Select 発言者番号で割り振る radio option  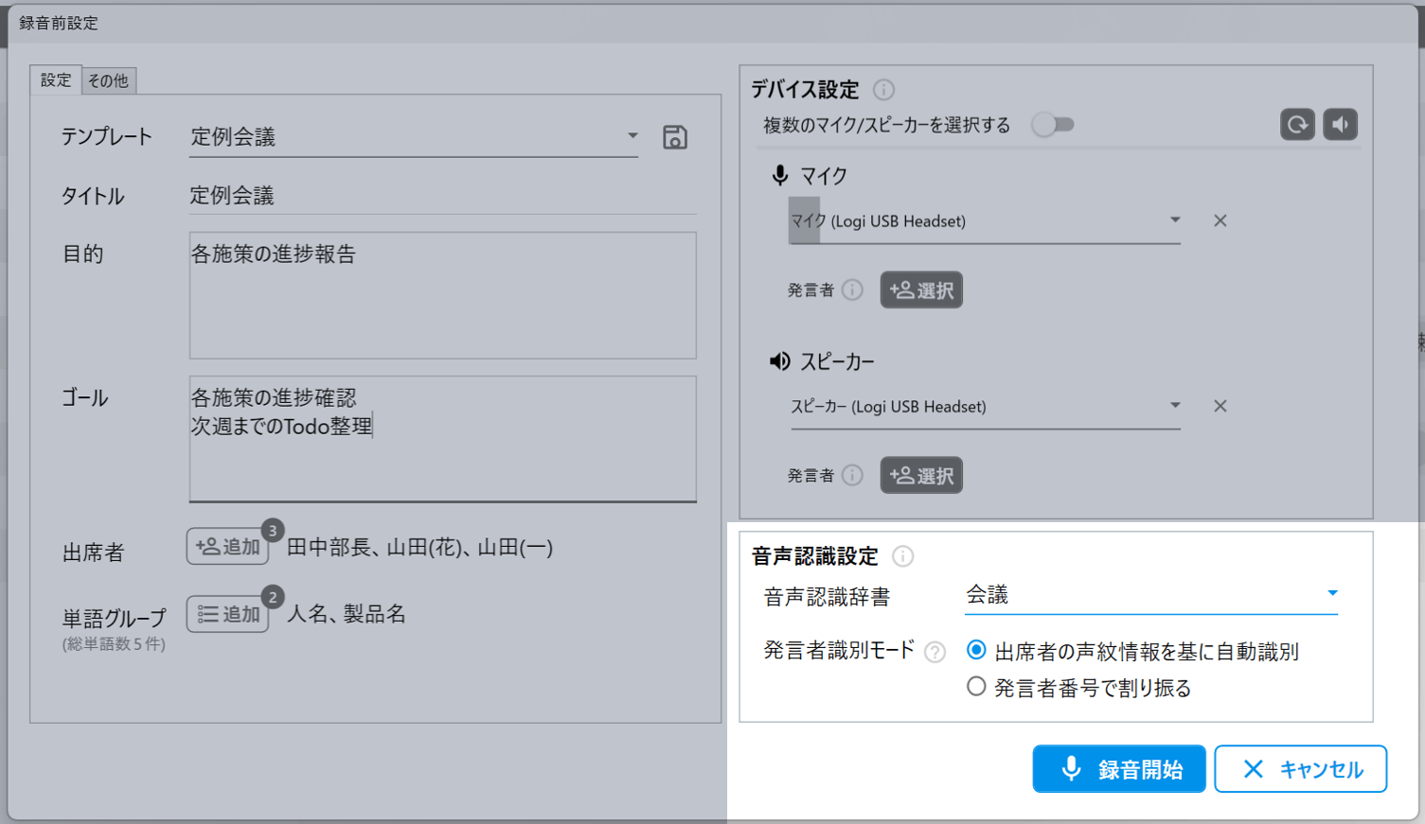click(x=976, y=687)
